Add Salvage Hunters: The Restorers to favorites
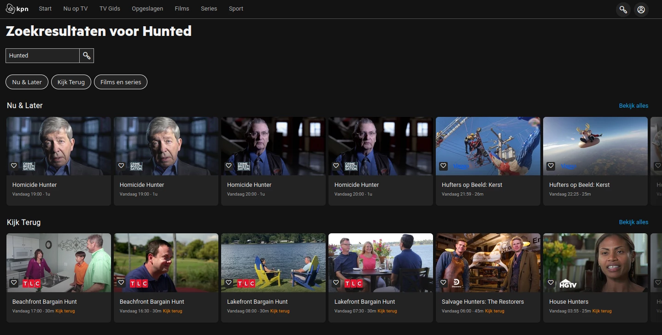Screen dimensions: 662x335 point(443,283)
